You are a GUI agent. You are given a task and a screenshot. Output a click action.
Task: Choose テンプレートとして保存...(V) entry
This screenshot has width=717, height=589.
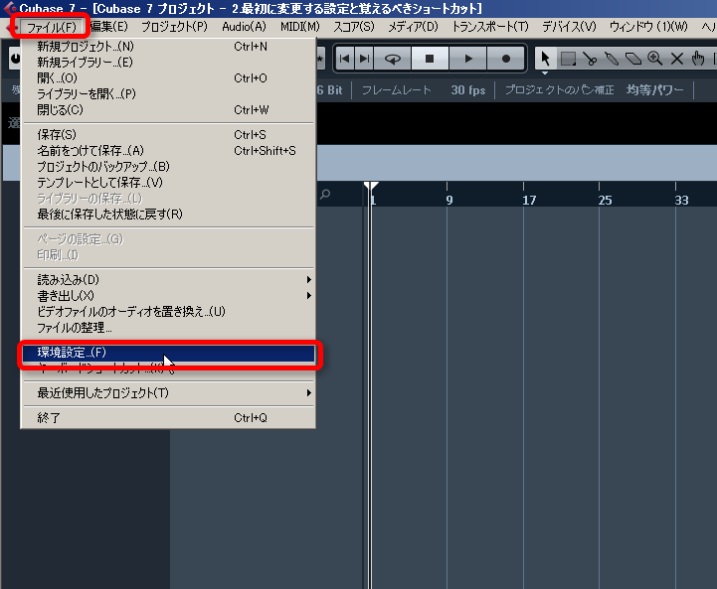168,183
